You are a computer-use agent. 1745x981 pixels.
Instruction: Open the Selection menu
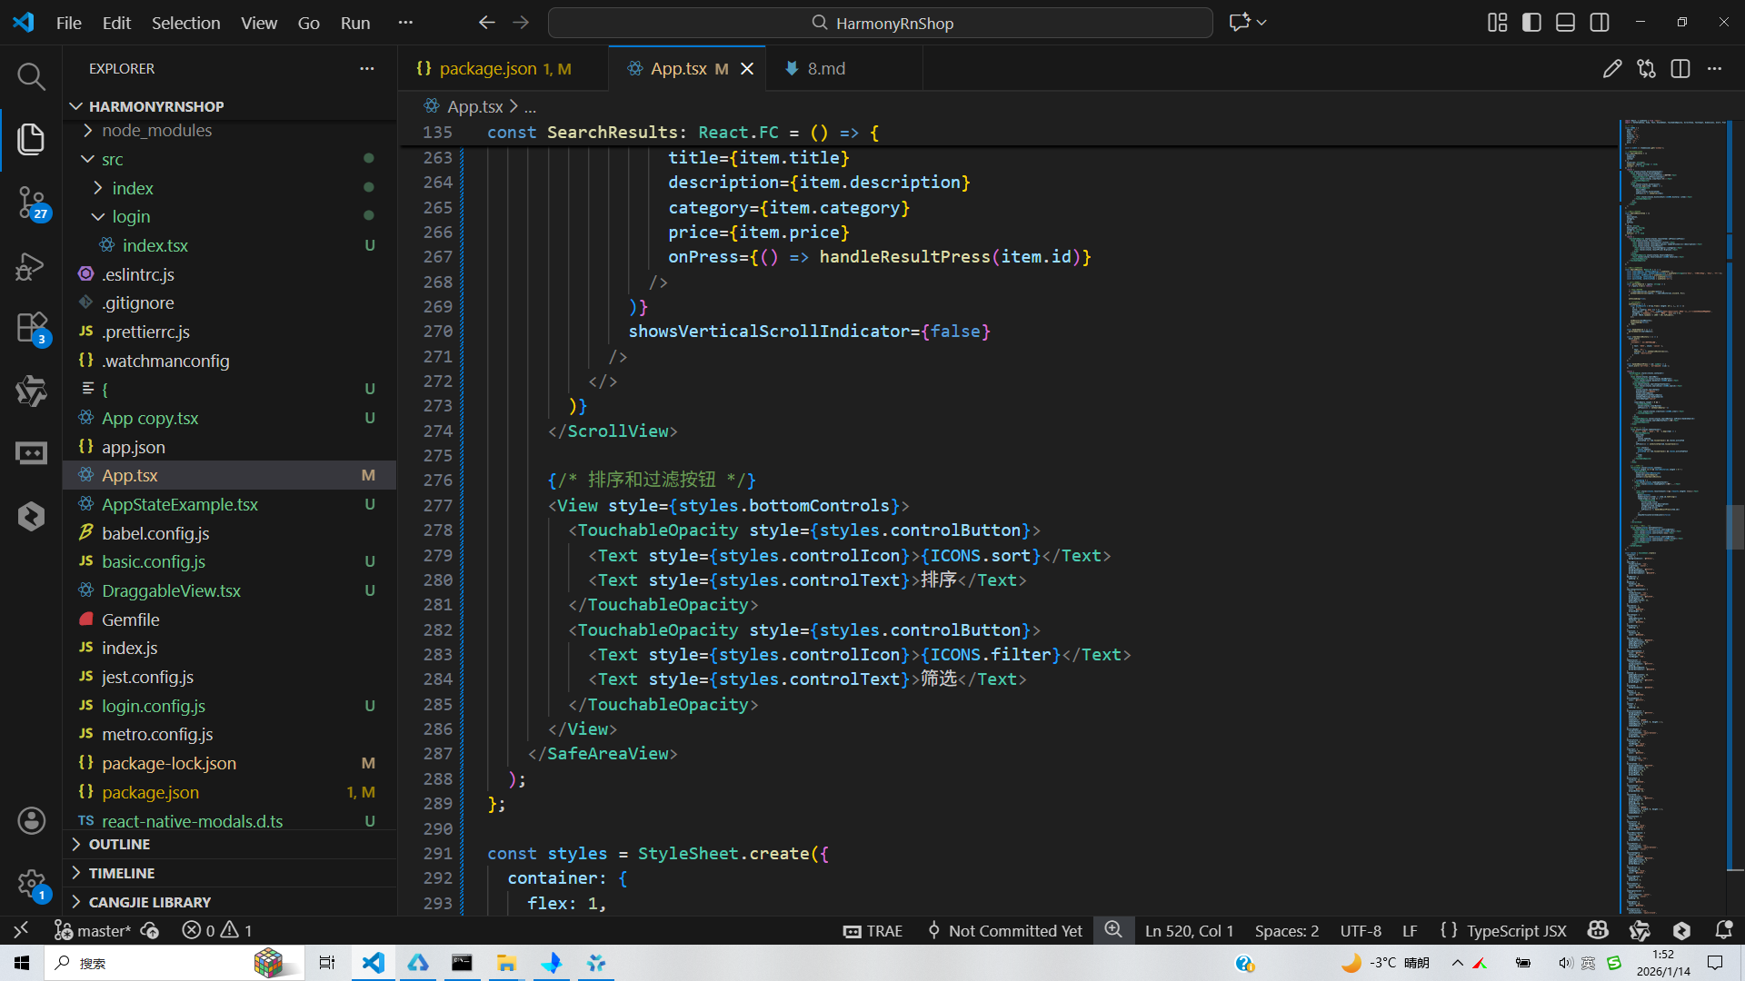185,23
